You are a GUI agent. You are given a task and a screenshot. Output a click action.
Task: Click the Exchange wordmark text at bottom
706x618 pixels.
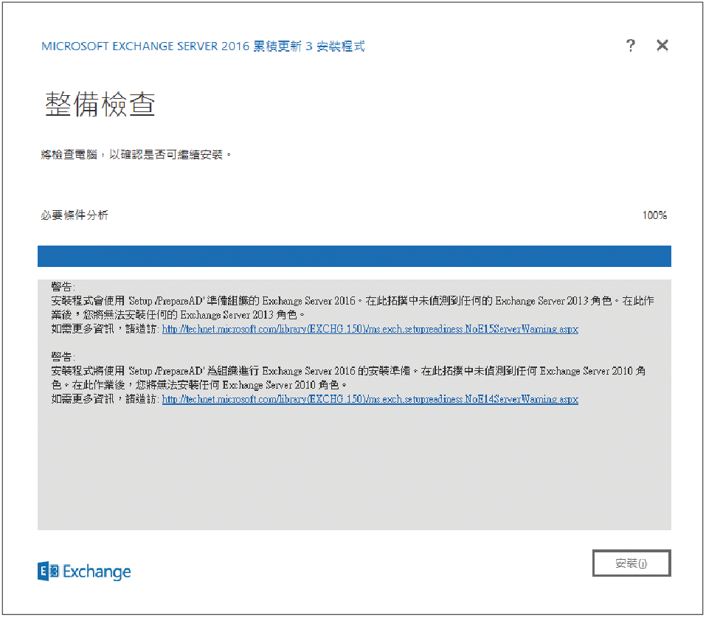pos(97,572)
